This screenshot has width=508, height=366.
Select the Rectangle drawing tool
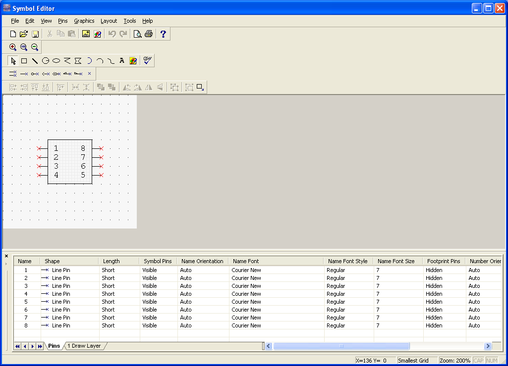coord(24,61)
